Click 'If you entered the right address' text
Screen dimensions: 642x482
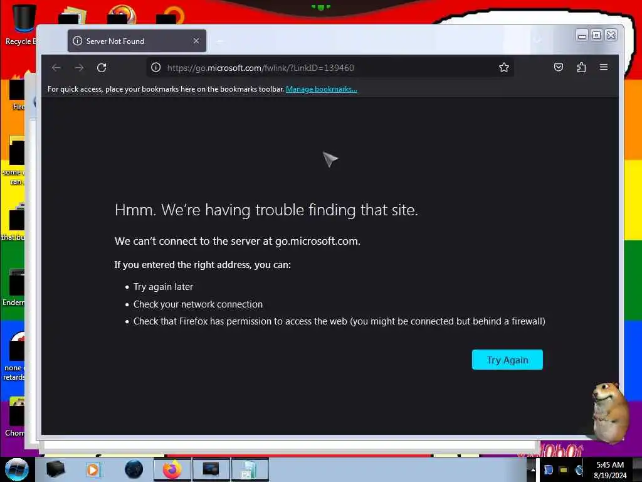203,265
